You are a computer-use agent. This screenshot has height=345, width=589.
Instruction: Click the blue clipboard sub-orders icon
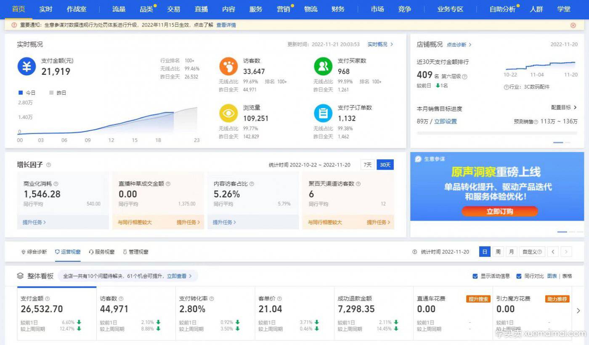pos(323,113)
